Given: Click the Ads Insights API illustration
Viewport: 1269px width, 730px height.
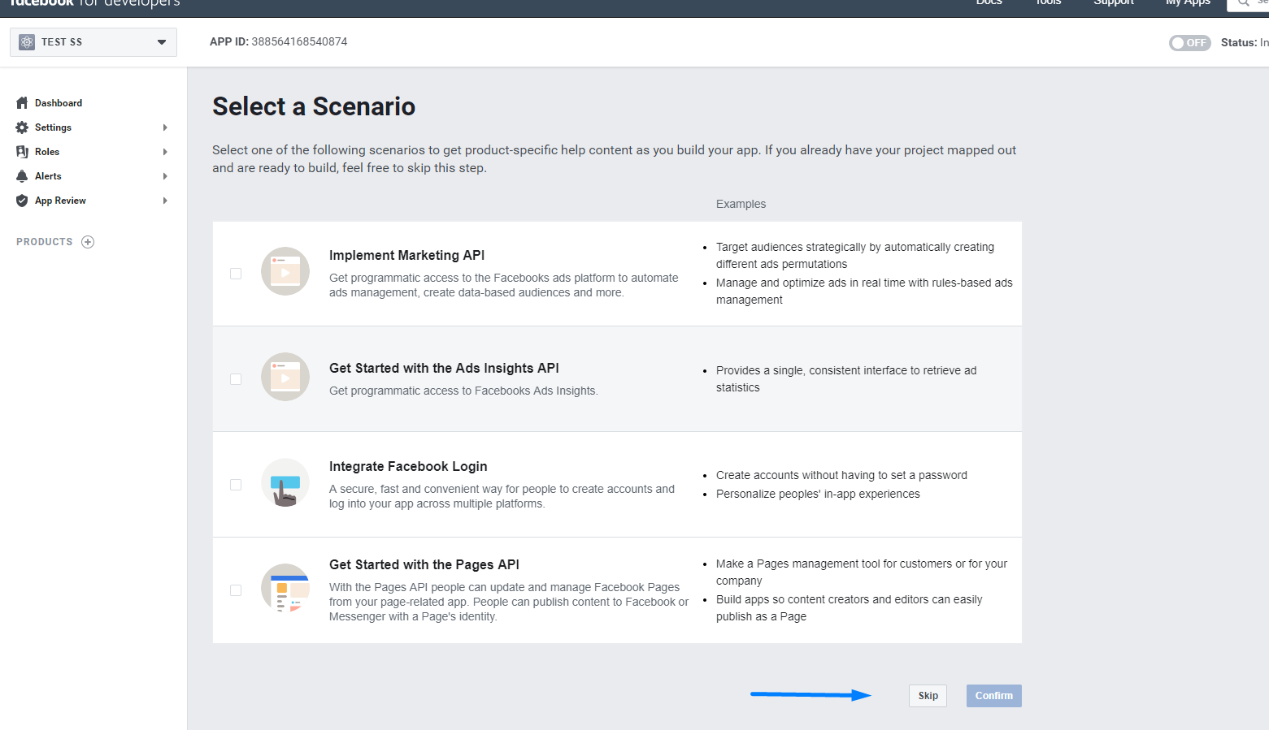Looking at the screenshot, I should (285, 377).
